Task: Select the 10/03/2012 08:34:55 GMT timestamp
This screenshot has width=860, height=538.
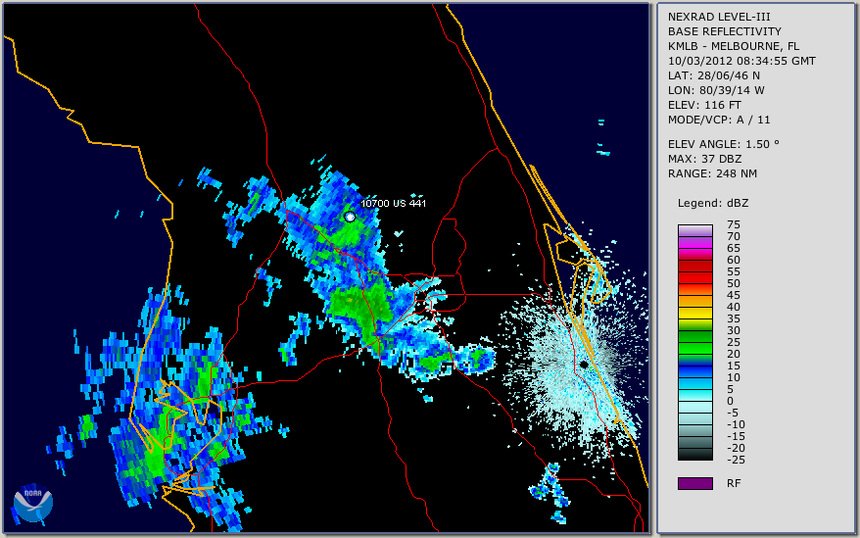Action: pyautogui.click(x=741, y=61)
